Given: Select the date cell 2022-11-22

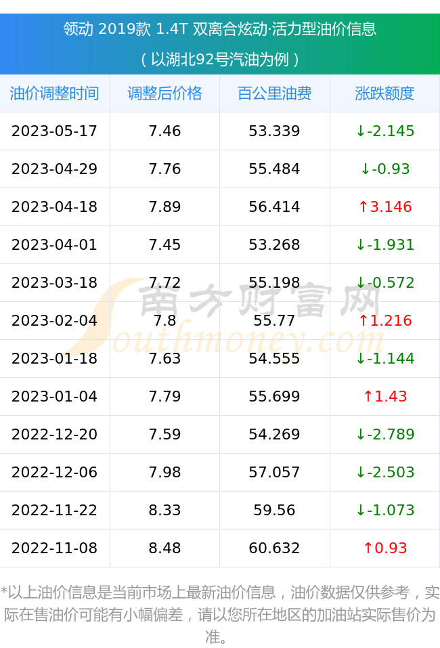Looking at the screenshot, I should coord(55,510).
